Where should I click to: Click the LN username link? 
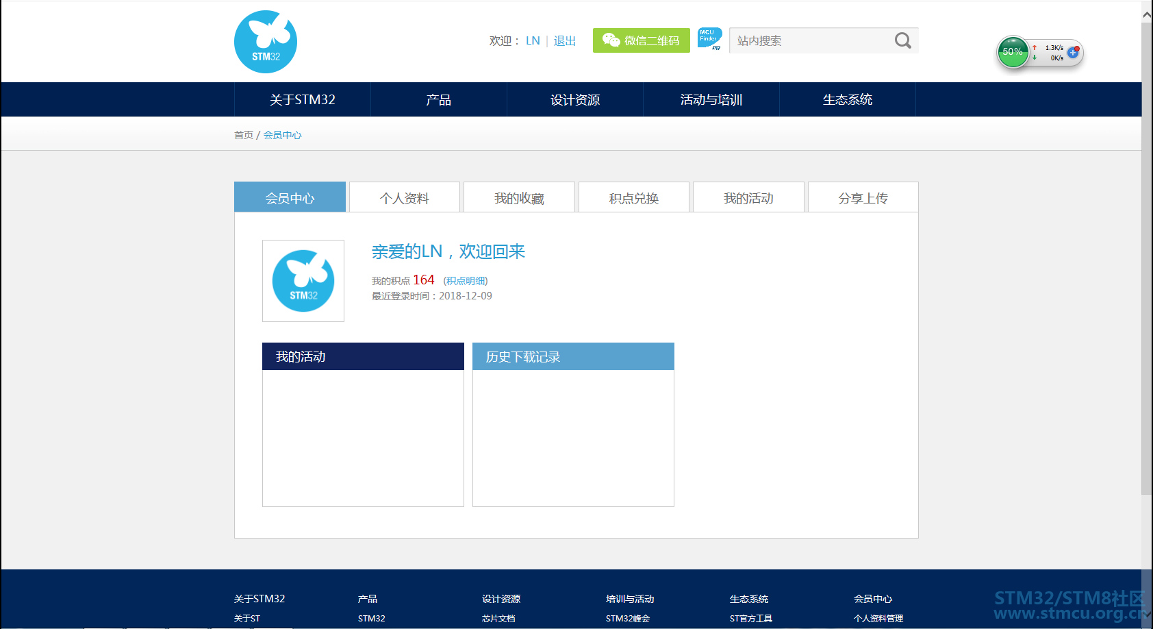point(533,40)
